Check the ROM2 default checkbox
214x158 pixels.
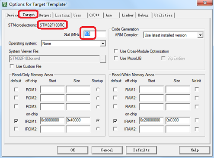point(16,98)
